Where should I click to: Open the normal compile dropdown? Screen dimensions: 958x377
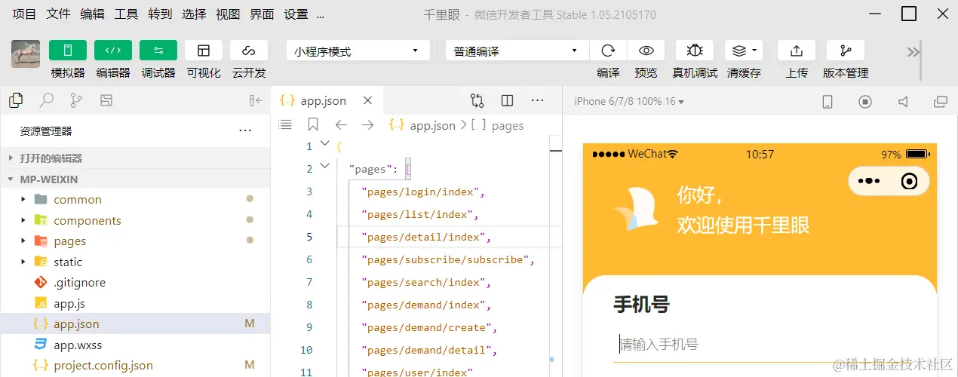[517, 51]
